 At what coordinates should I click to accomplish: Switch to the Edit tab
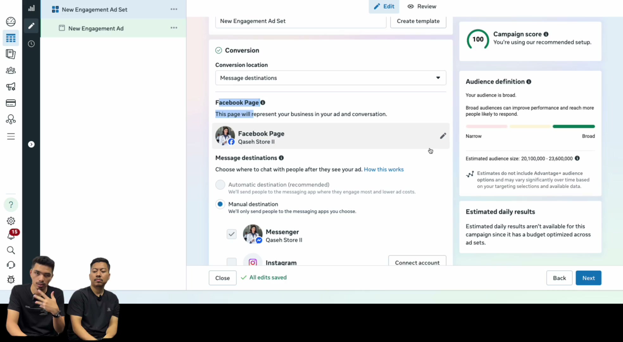(384, 6)
